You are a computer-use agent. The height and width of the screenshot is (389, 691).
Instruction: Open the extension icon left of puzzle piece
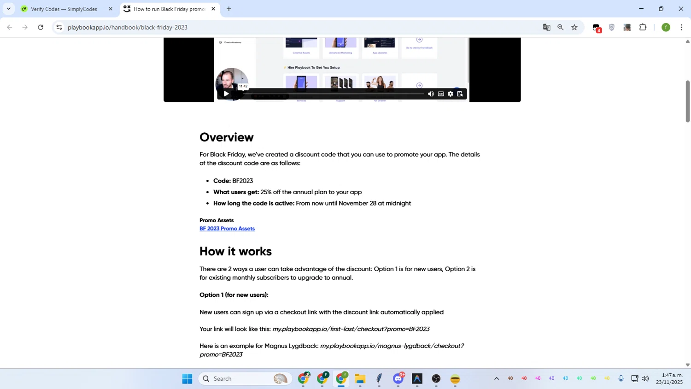coord(627,27)
